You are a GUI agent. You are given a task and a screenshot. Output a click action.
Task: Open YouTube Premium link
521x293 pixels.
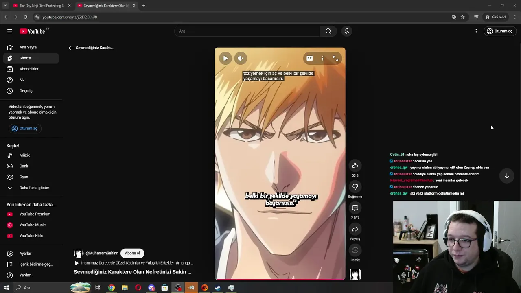(x=31, y=214)
